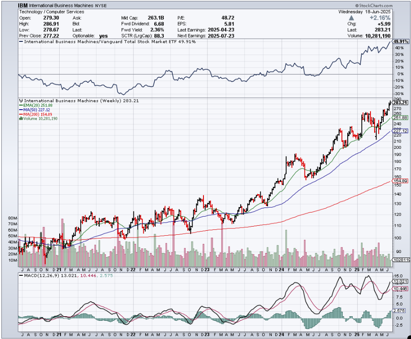Click the NYSE exchange label
This screenshot has height=339, width=411.
[x=101, y=5]
